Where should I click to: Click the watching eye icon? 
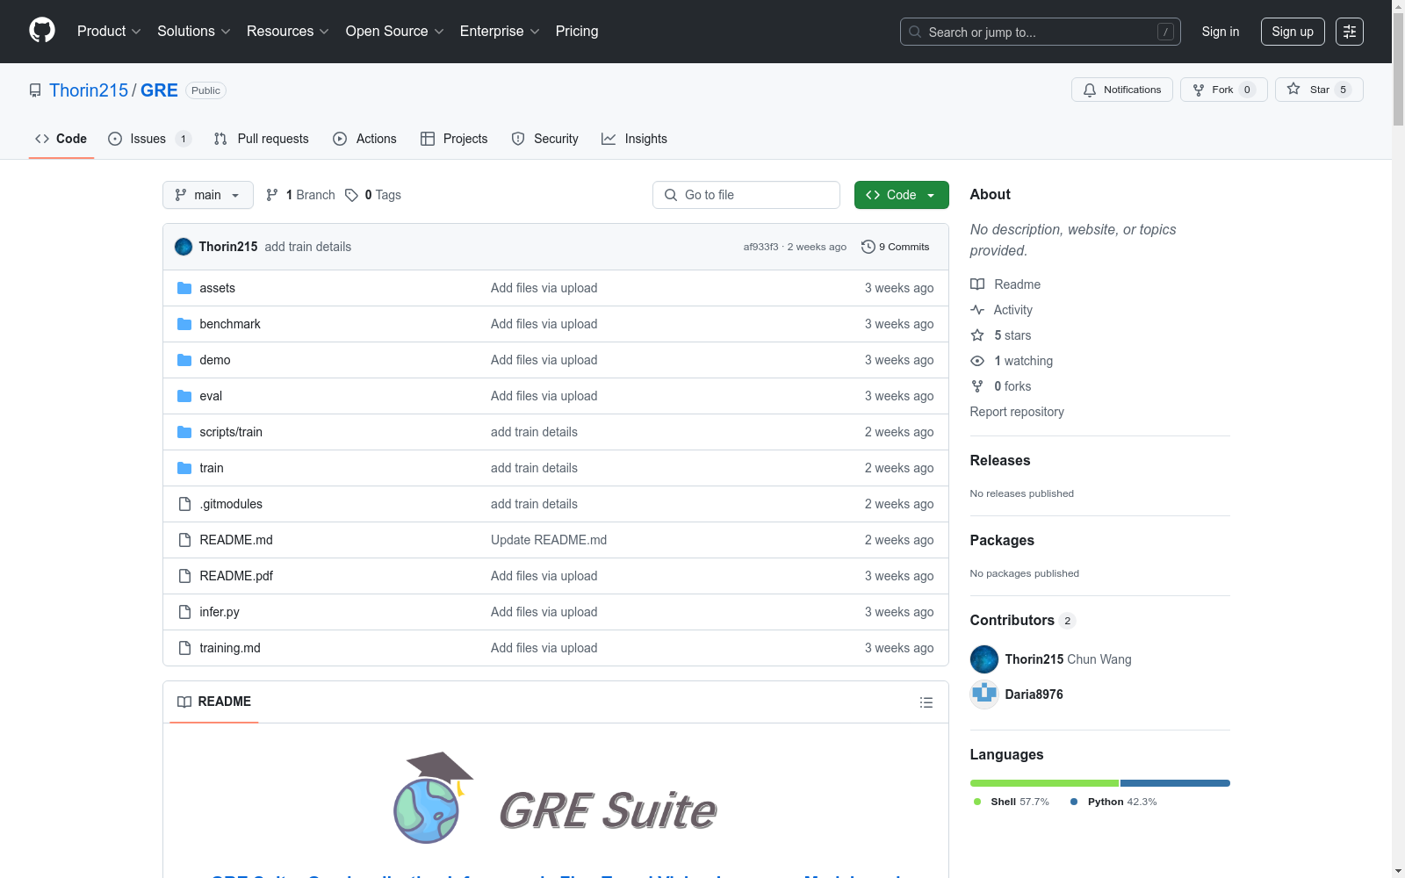coord(977,361)
